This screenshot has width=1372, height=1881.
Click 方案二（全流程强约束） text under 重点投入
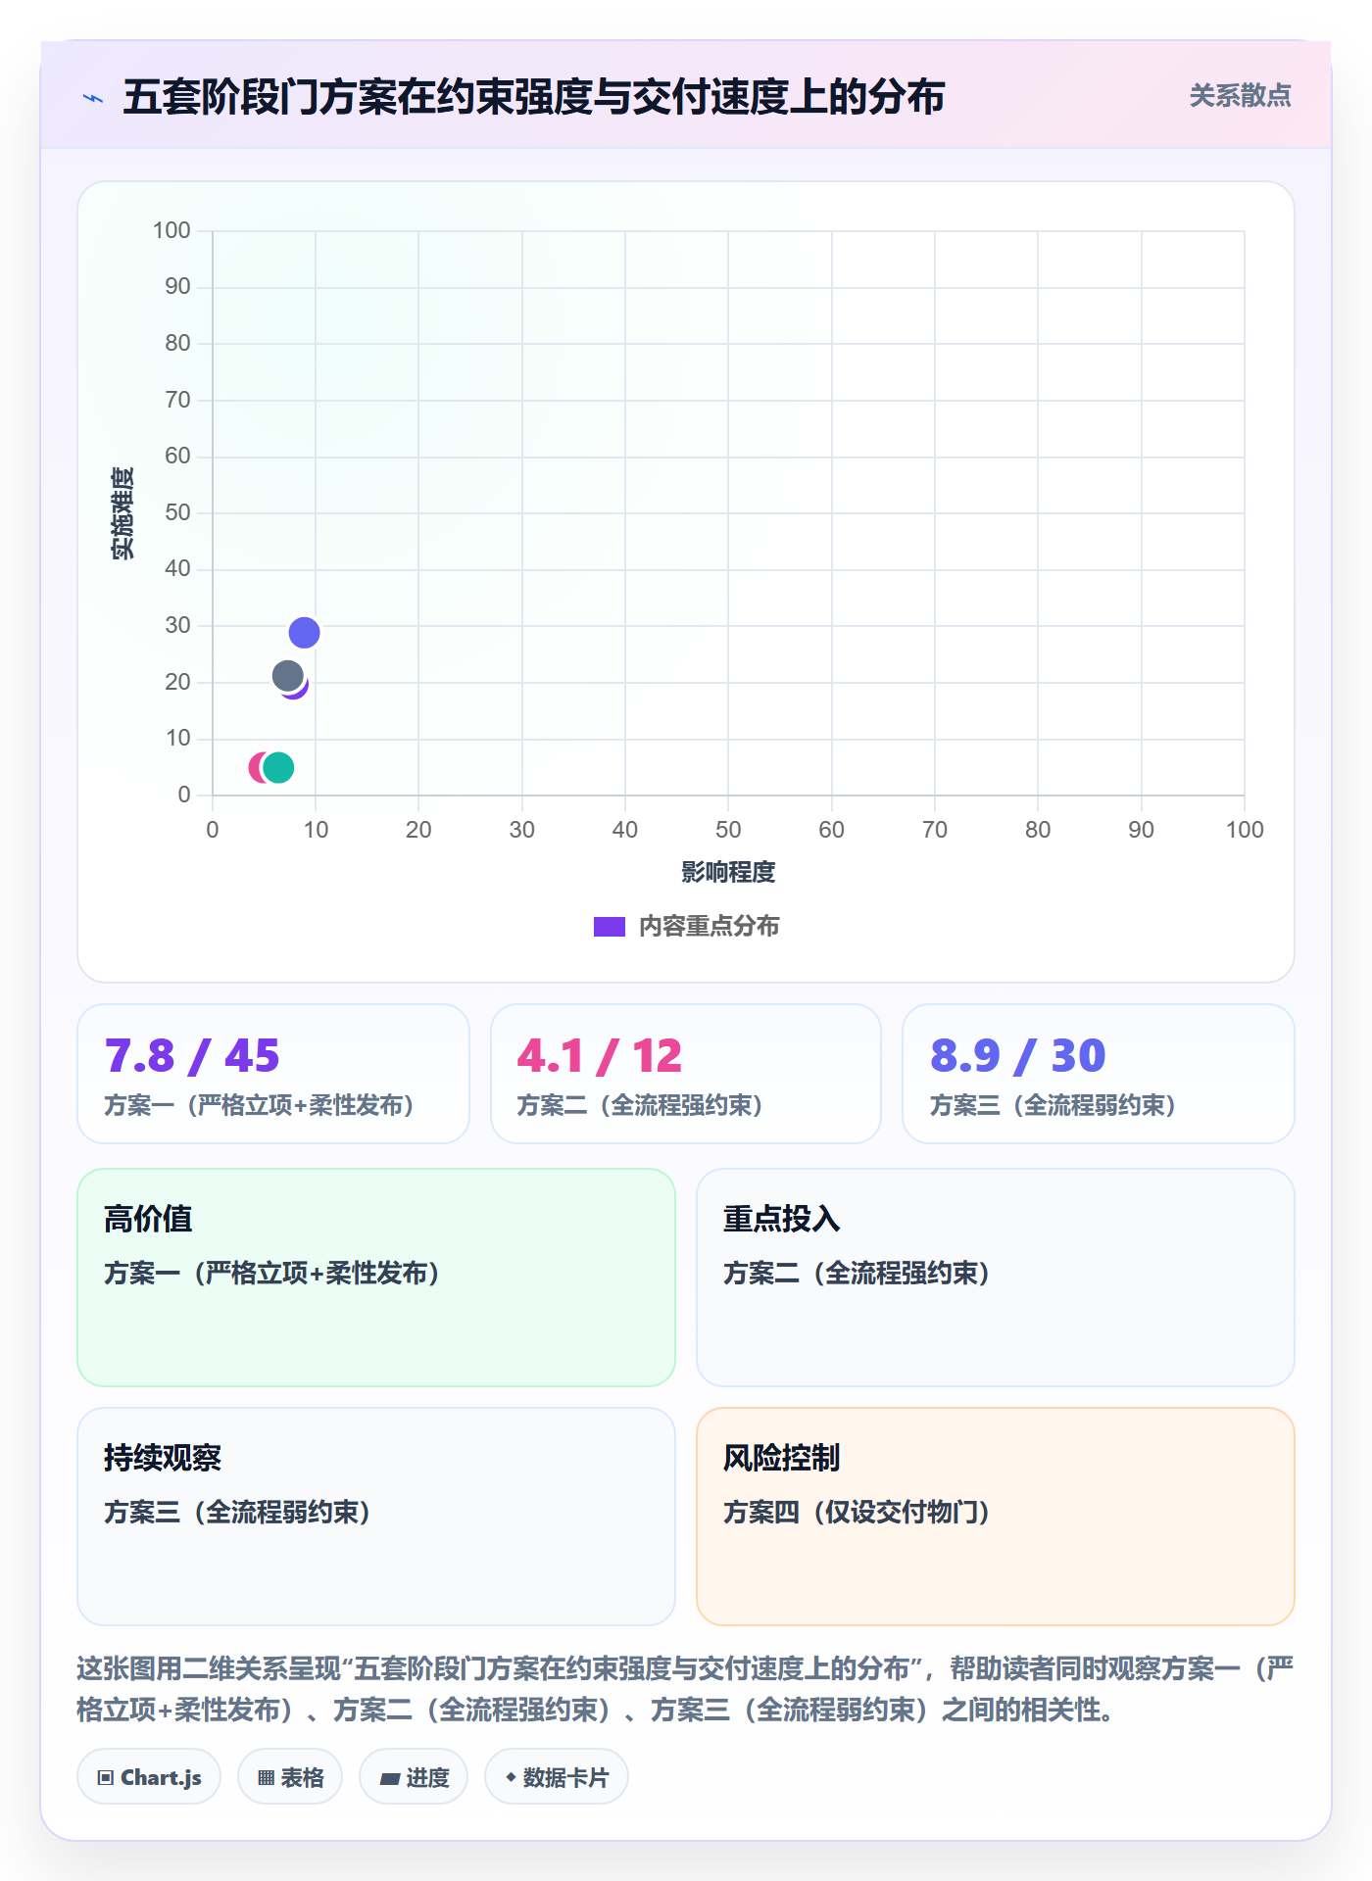point(857,1274)
